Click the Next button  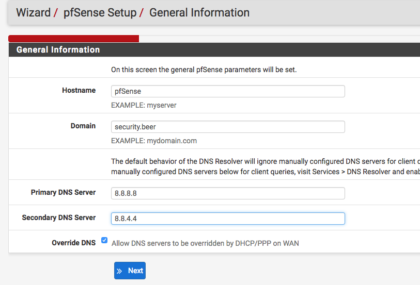130,271
